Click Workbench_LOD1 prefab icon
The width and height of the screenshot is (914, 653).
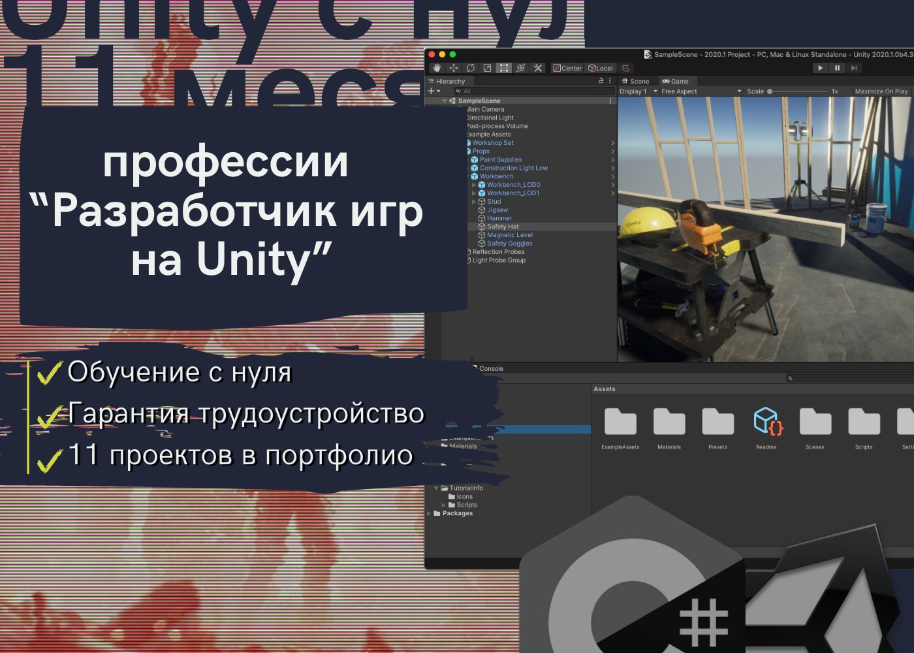click(x=482, y=193)
